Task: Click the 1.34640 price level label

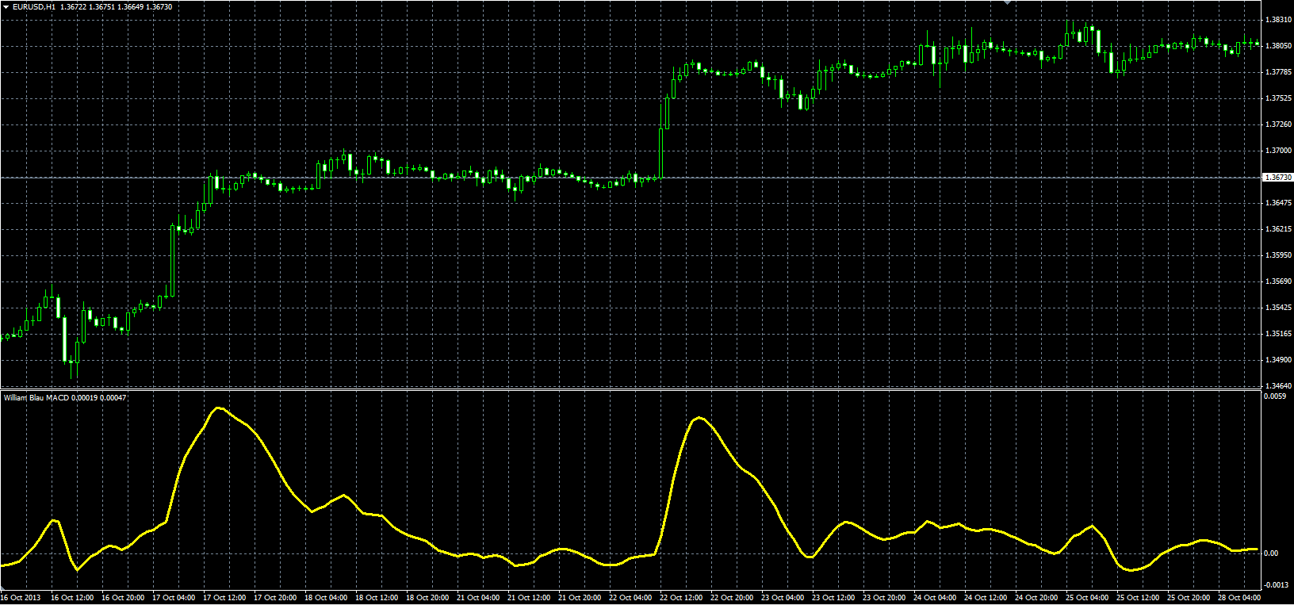Action: pos(1278,386)
